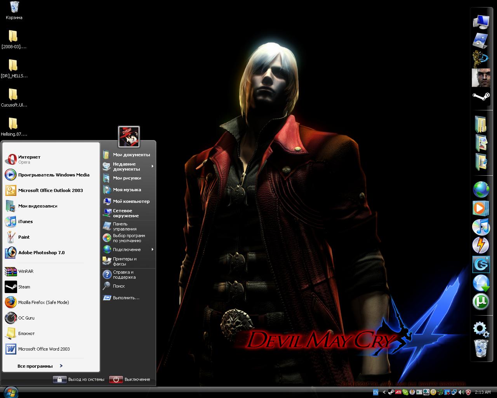The height and width of the screenshot is (398, 497).
Task: Launch the Control Panel dock icon
Action: pyautogui.click(x=481, y=40)
